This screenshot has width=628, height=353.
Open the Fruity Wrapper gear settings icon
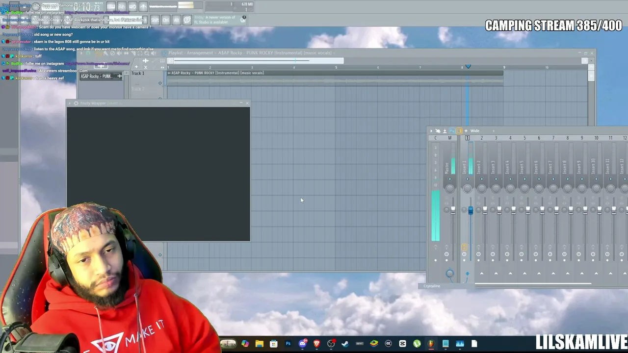coord(76,103)
